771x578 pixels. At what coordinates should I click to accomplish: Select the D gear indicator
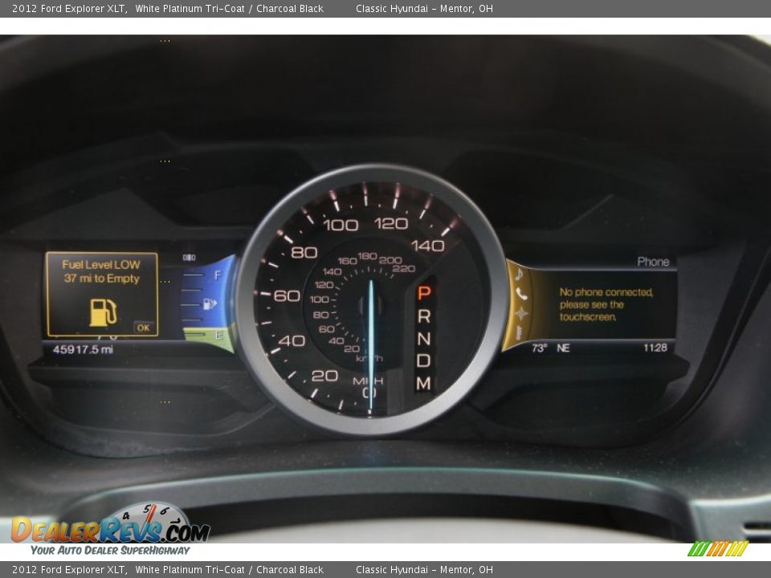[423, 361]
